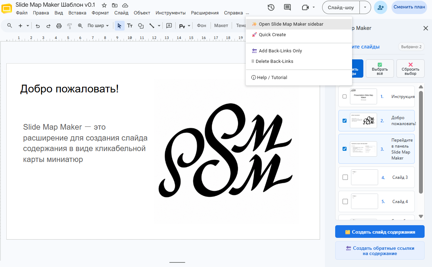Click the zoom magnifier-plus tool
The height and width of the screenshot is (267, 432).
point(80,26)
